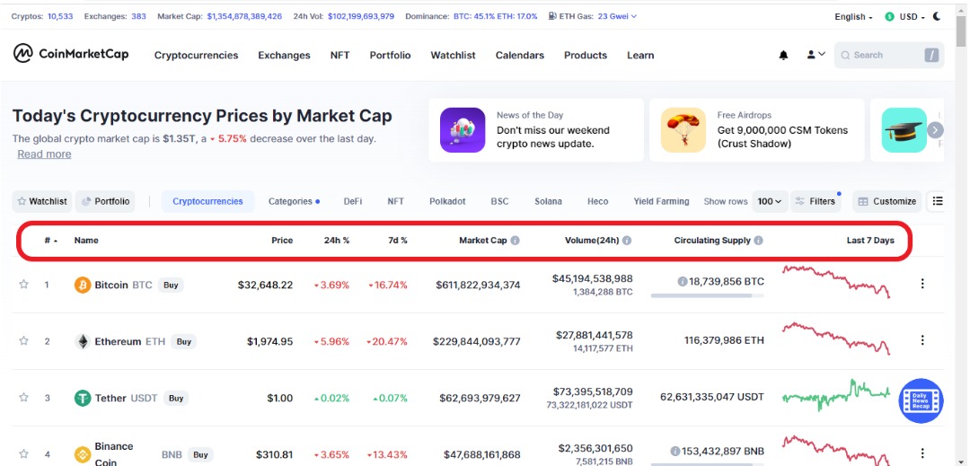Click the search field

click(x=889, y=55)
